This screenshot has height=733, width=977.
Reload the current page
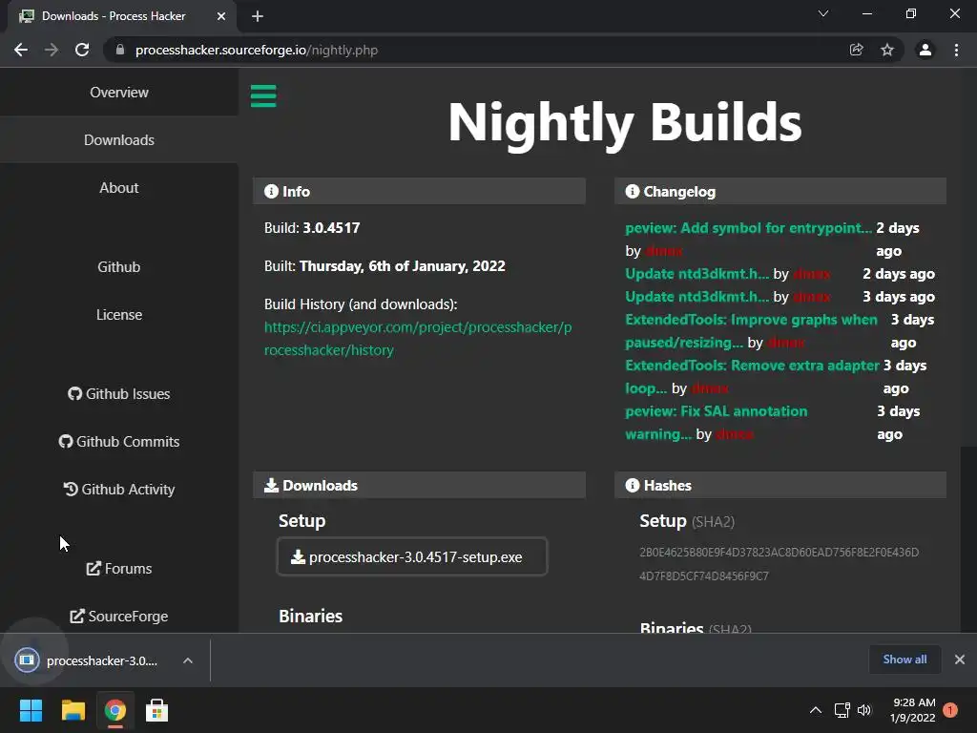coord(82,50)
